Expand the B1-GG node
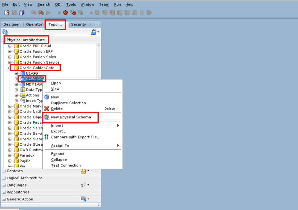The width and height of the screenshot is (298, 210). coord(16,73)
